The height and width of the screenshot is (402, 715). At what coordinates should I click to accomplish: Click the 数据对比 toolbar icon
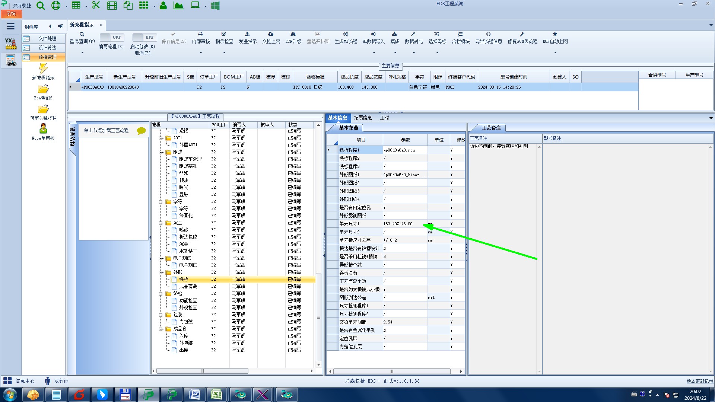(413, 34)
